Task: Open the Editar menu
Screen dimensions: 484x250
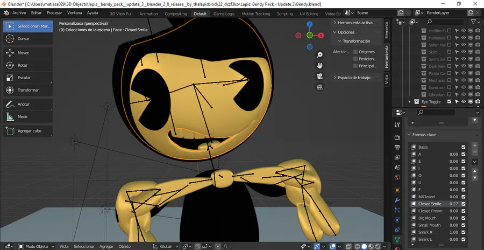Action: point(37,13)
